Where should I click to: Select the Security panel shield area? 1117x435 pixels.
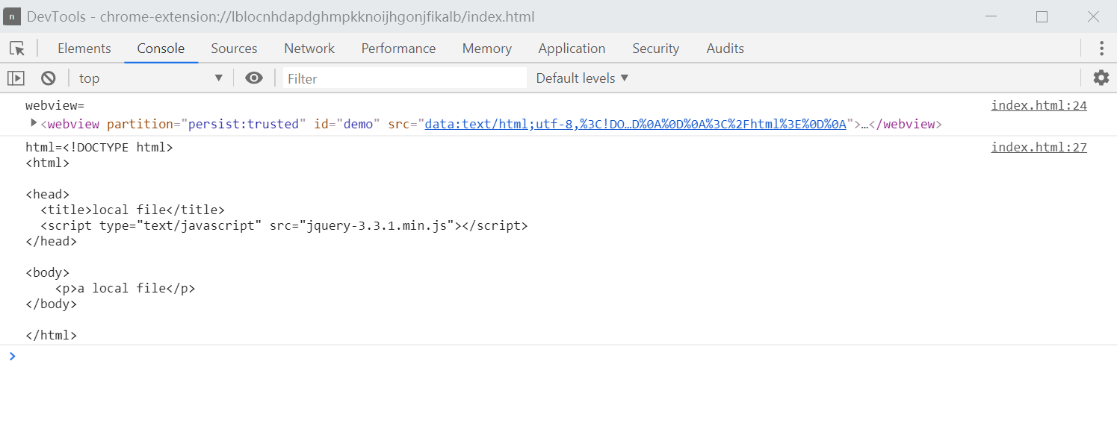[655, 48]
